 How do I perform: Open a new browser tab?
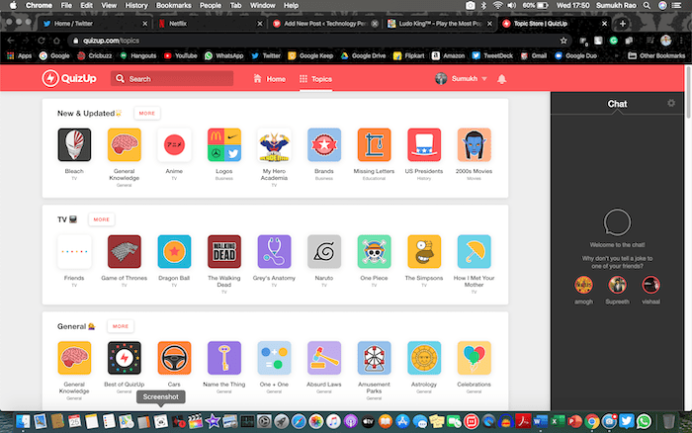click(x=622, y=24)
